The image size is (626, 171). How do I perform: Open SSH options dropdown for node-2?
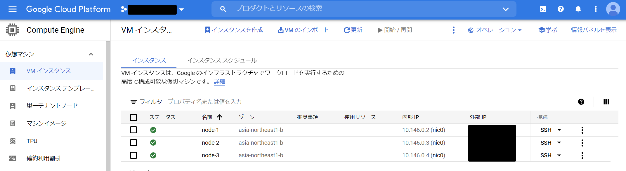click(x=559, y=143)
